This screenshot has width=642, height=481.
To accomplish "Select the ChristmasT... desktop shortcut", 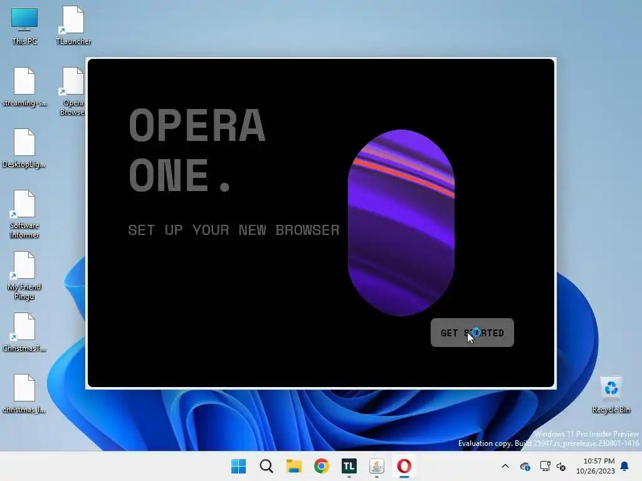I will (24, 333).
